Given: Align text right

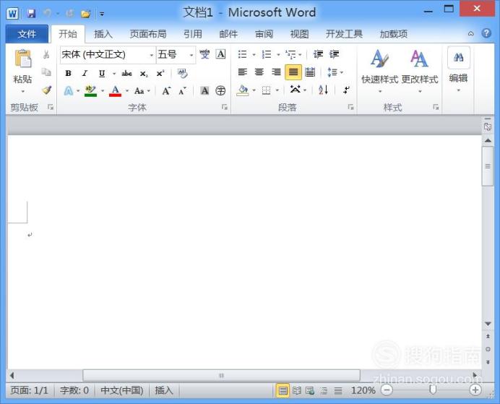Looking at the screenshot, I should pos(276,72).
